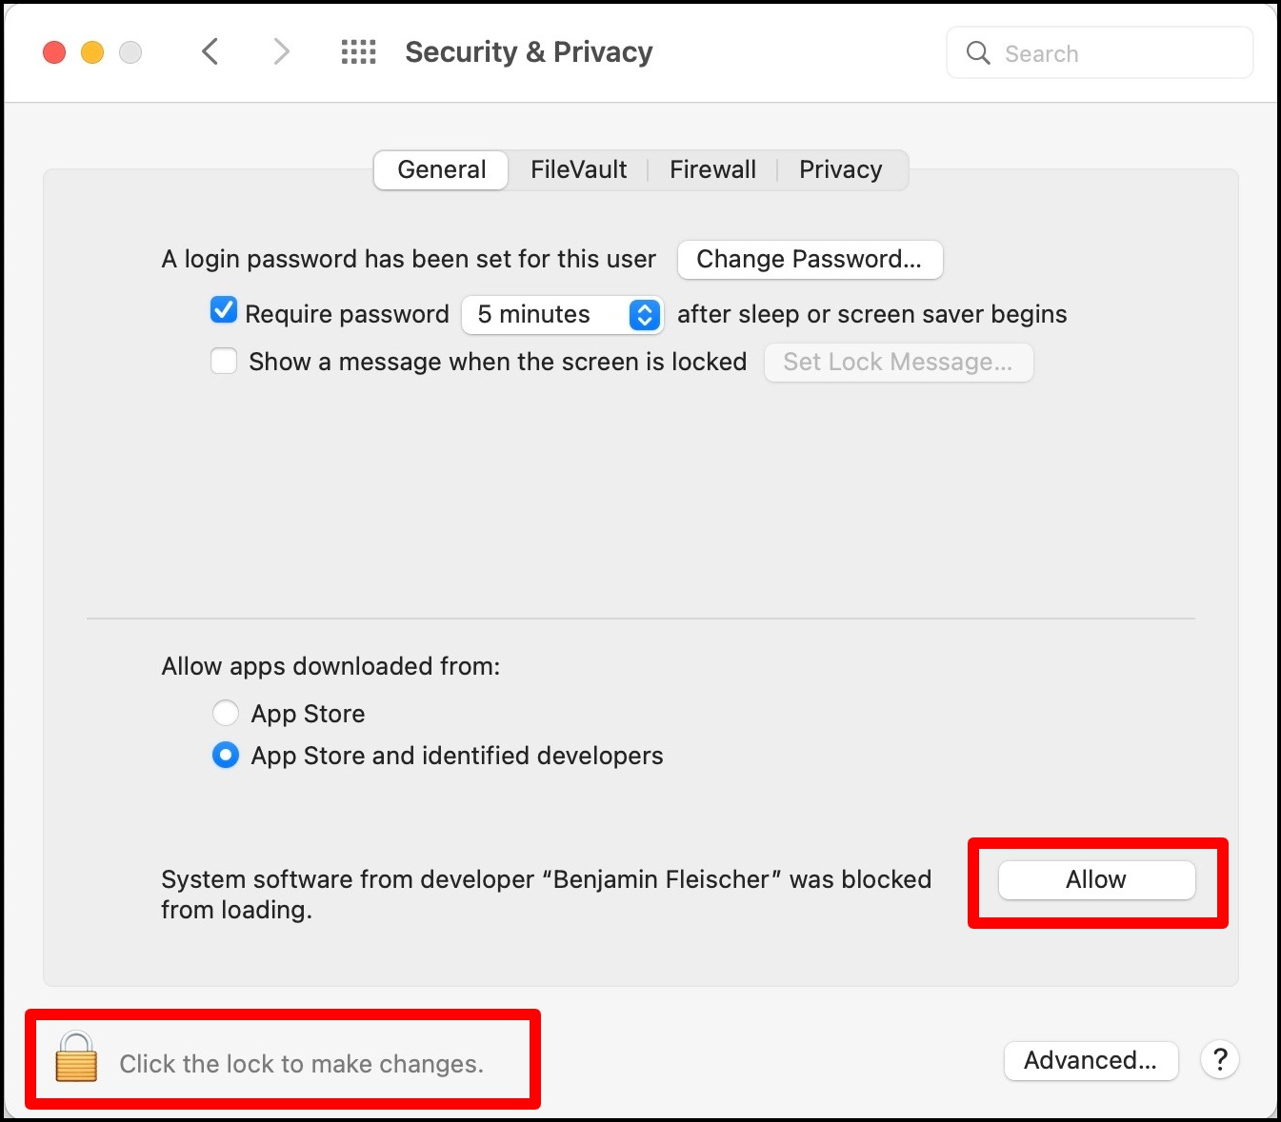Click the magnifying glass search icon

(978, 53)
